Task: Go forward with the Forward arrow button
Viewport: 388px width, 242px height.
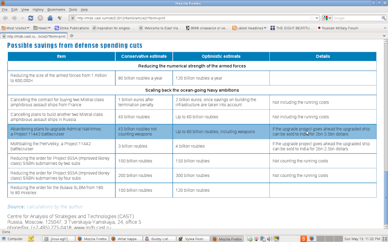Action: [x=14, y=18]
